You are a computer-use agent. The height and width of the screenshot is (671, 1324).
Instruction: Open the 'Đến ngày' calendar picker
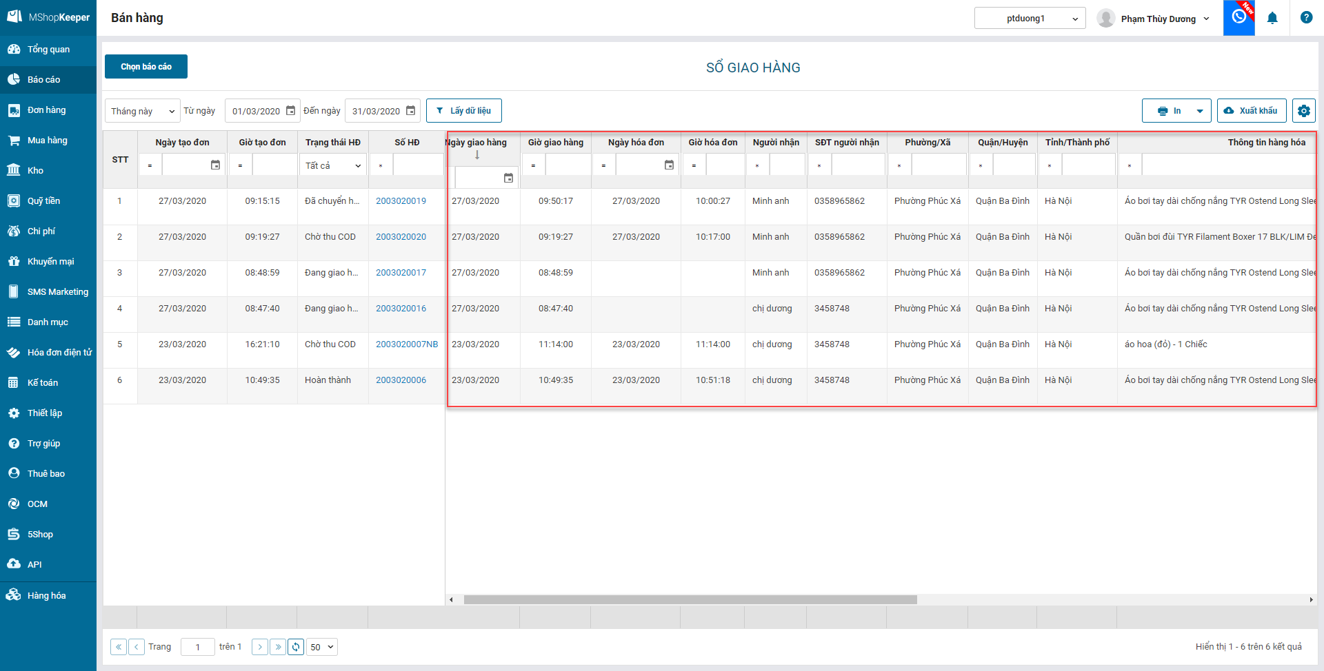pyautogui.click(x=410, y=111)
